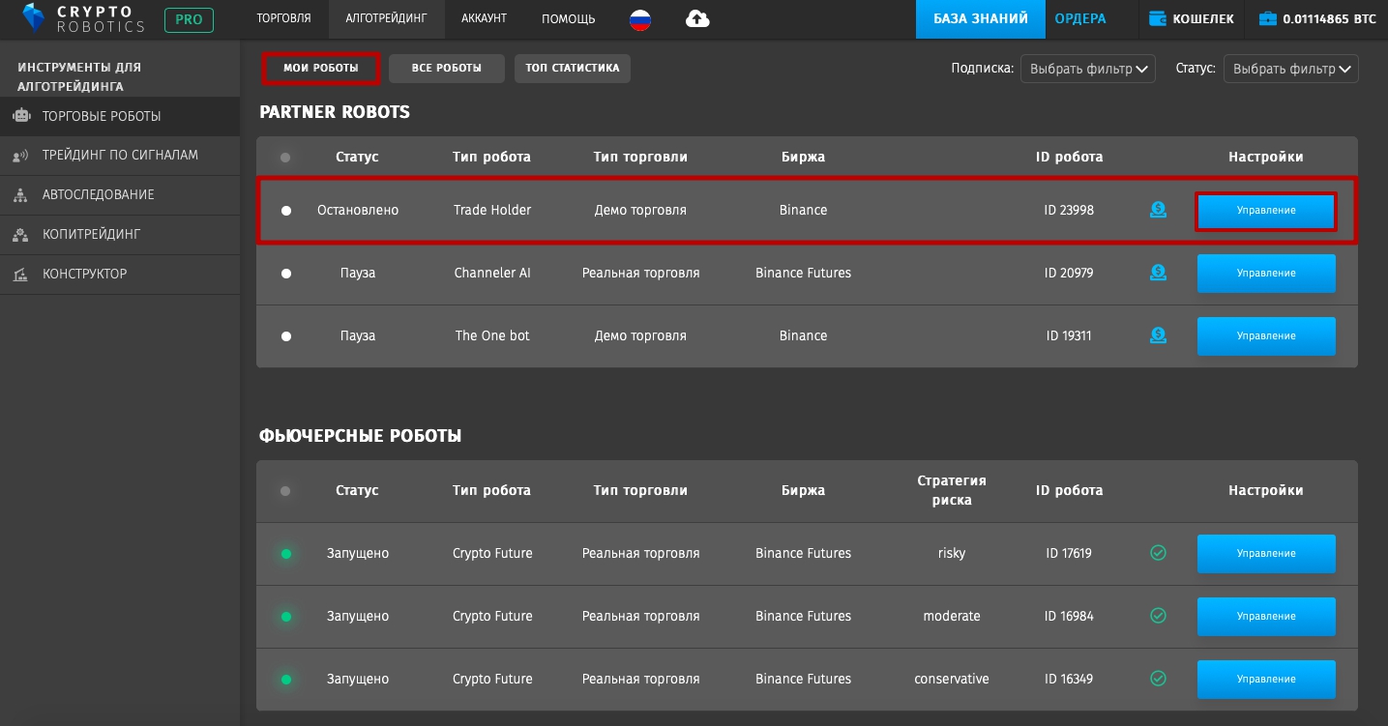Click money icon for robot ID 20979
The height and width of the screenshot is (726, 1388).
(1158, 273)
